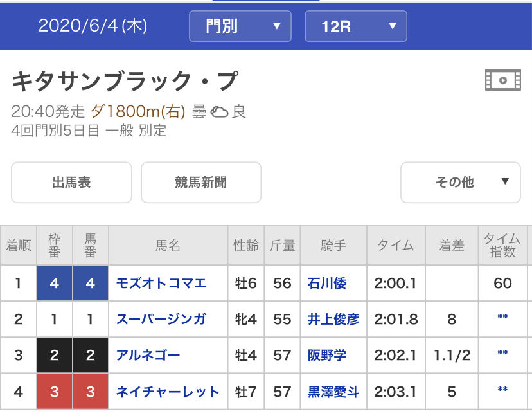
Task: Open horse モズオトコマエ details
Action: pos(161,283)
